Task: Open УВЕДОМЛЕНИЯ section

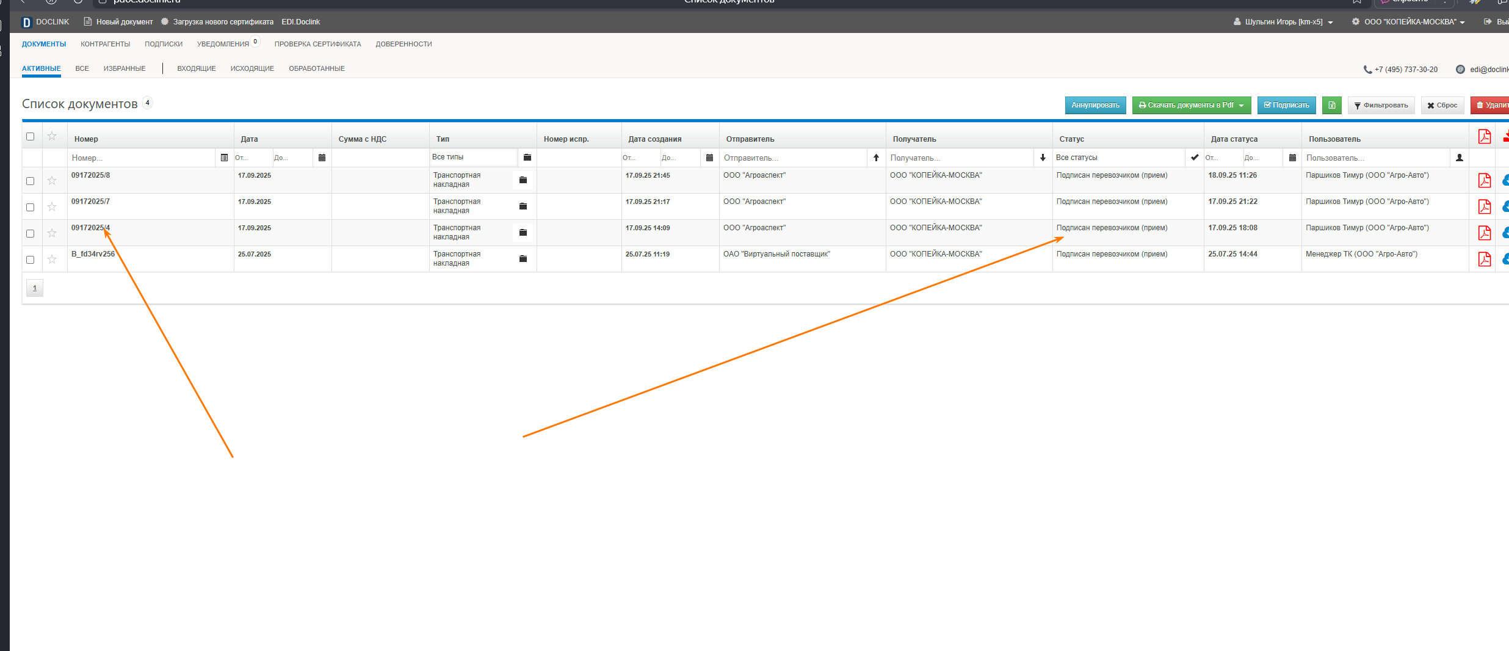Action: pos(223,44)
